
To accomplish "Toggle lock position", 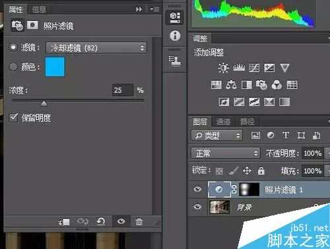I will (x=247, y=171).
